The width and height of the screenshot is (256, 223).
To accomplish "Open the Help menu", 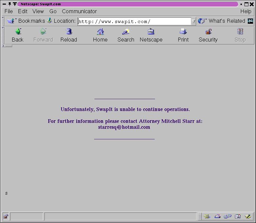I will click(246, 11).
